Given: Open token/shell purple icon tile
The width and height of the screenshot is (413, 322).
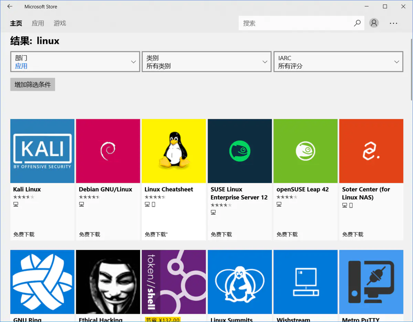Looking at the screenshot, I should click(x=174, y=282).
